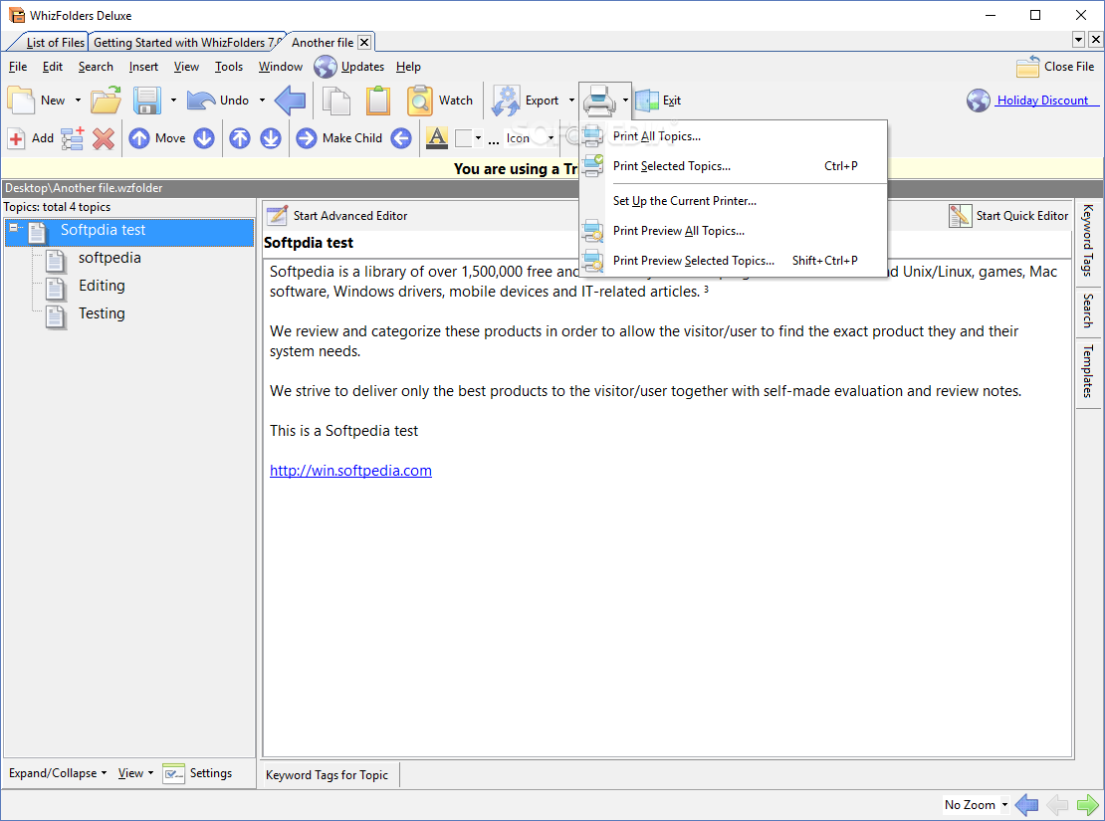The image size is (1105, 821).
Task: Click the add multiple topics list icon
Action: coord(73,138)
